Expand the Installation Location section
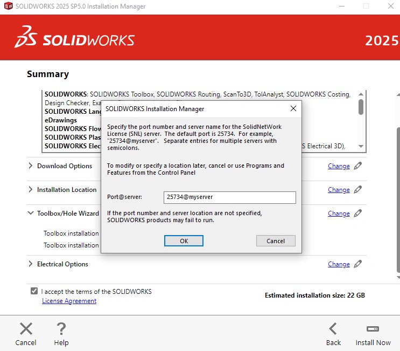 pyautogui.click(x=31, y=189)
